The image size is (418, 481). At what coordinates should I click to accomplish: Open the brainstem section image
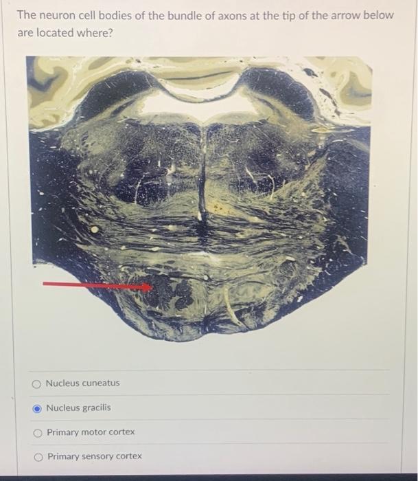[199, 199]
